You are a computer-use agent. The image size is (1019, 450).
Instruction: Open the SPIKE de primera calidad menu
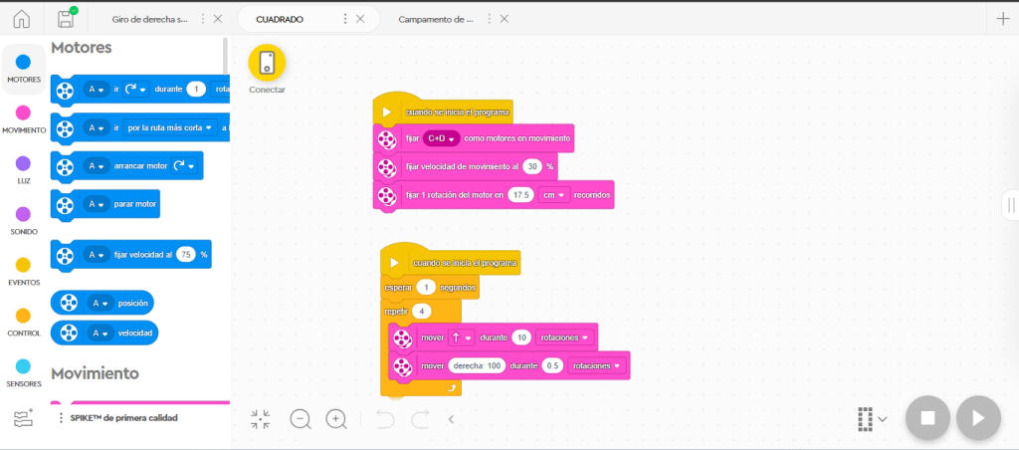[62, 418]
